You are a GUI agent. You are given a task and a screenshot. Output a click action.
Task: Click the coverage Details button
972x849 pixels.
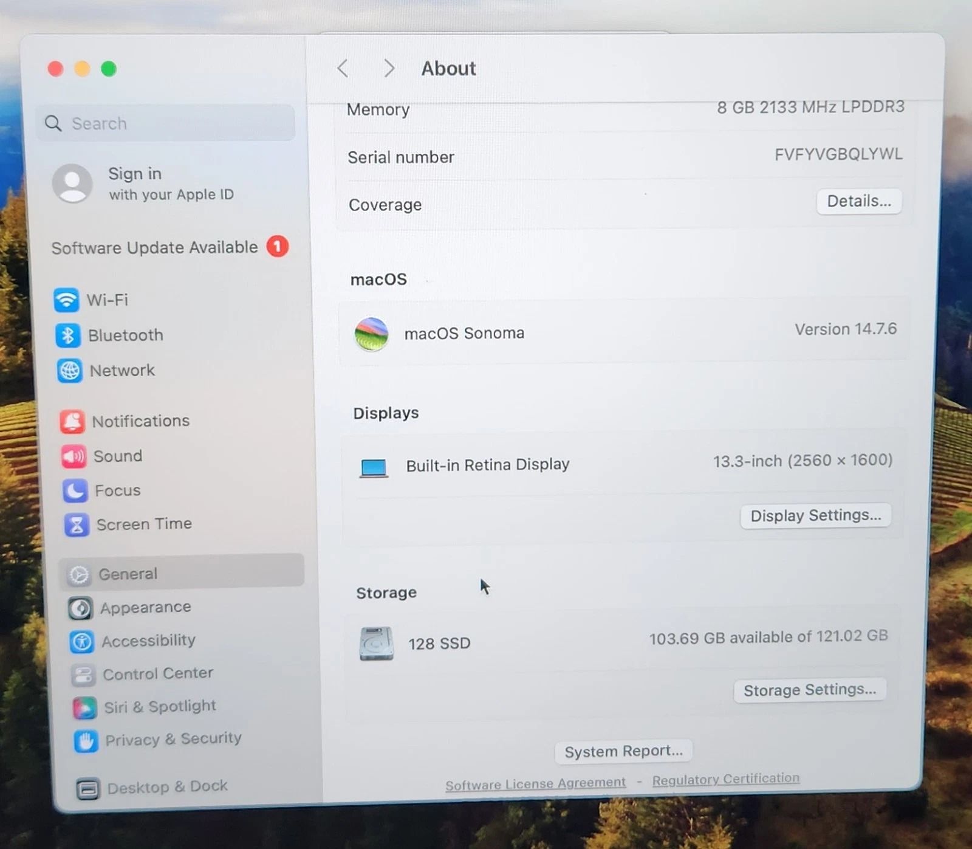tap(858, 201)
